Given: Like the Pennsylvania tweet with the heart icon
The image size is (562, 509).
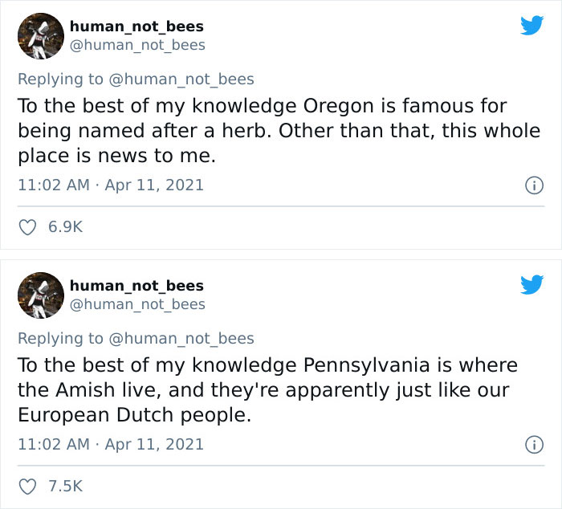Looking at the screenshot, I should point(27,486).
